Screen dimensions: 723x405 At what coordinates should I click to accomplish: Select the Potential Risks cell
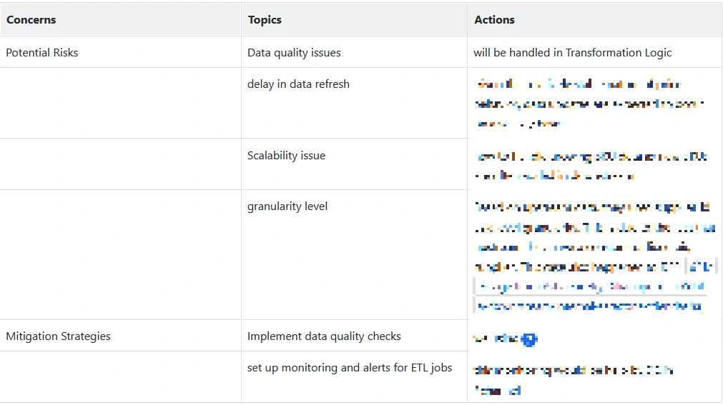coord(42,52)
